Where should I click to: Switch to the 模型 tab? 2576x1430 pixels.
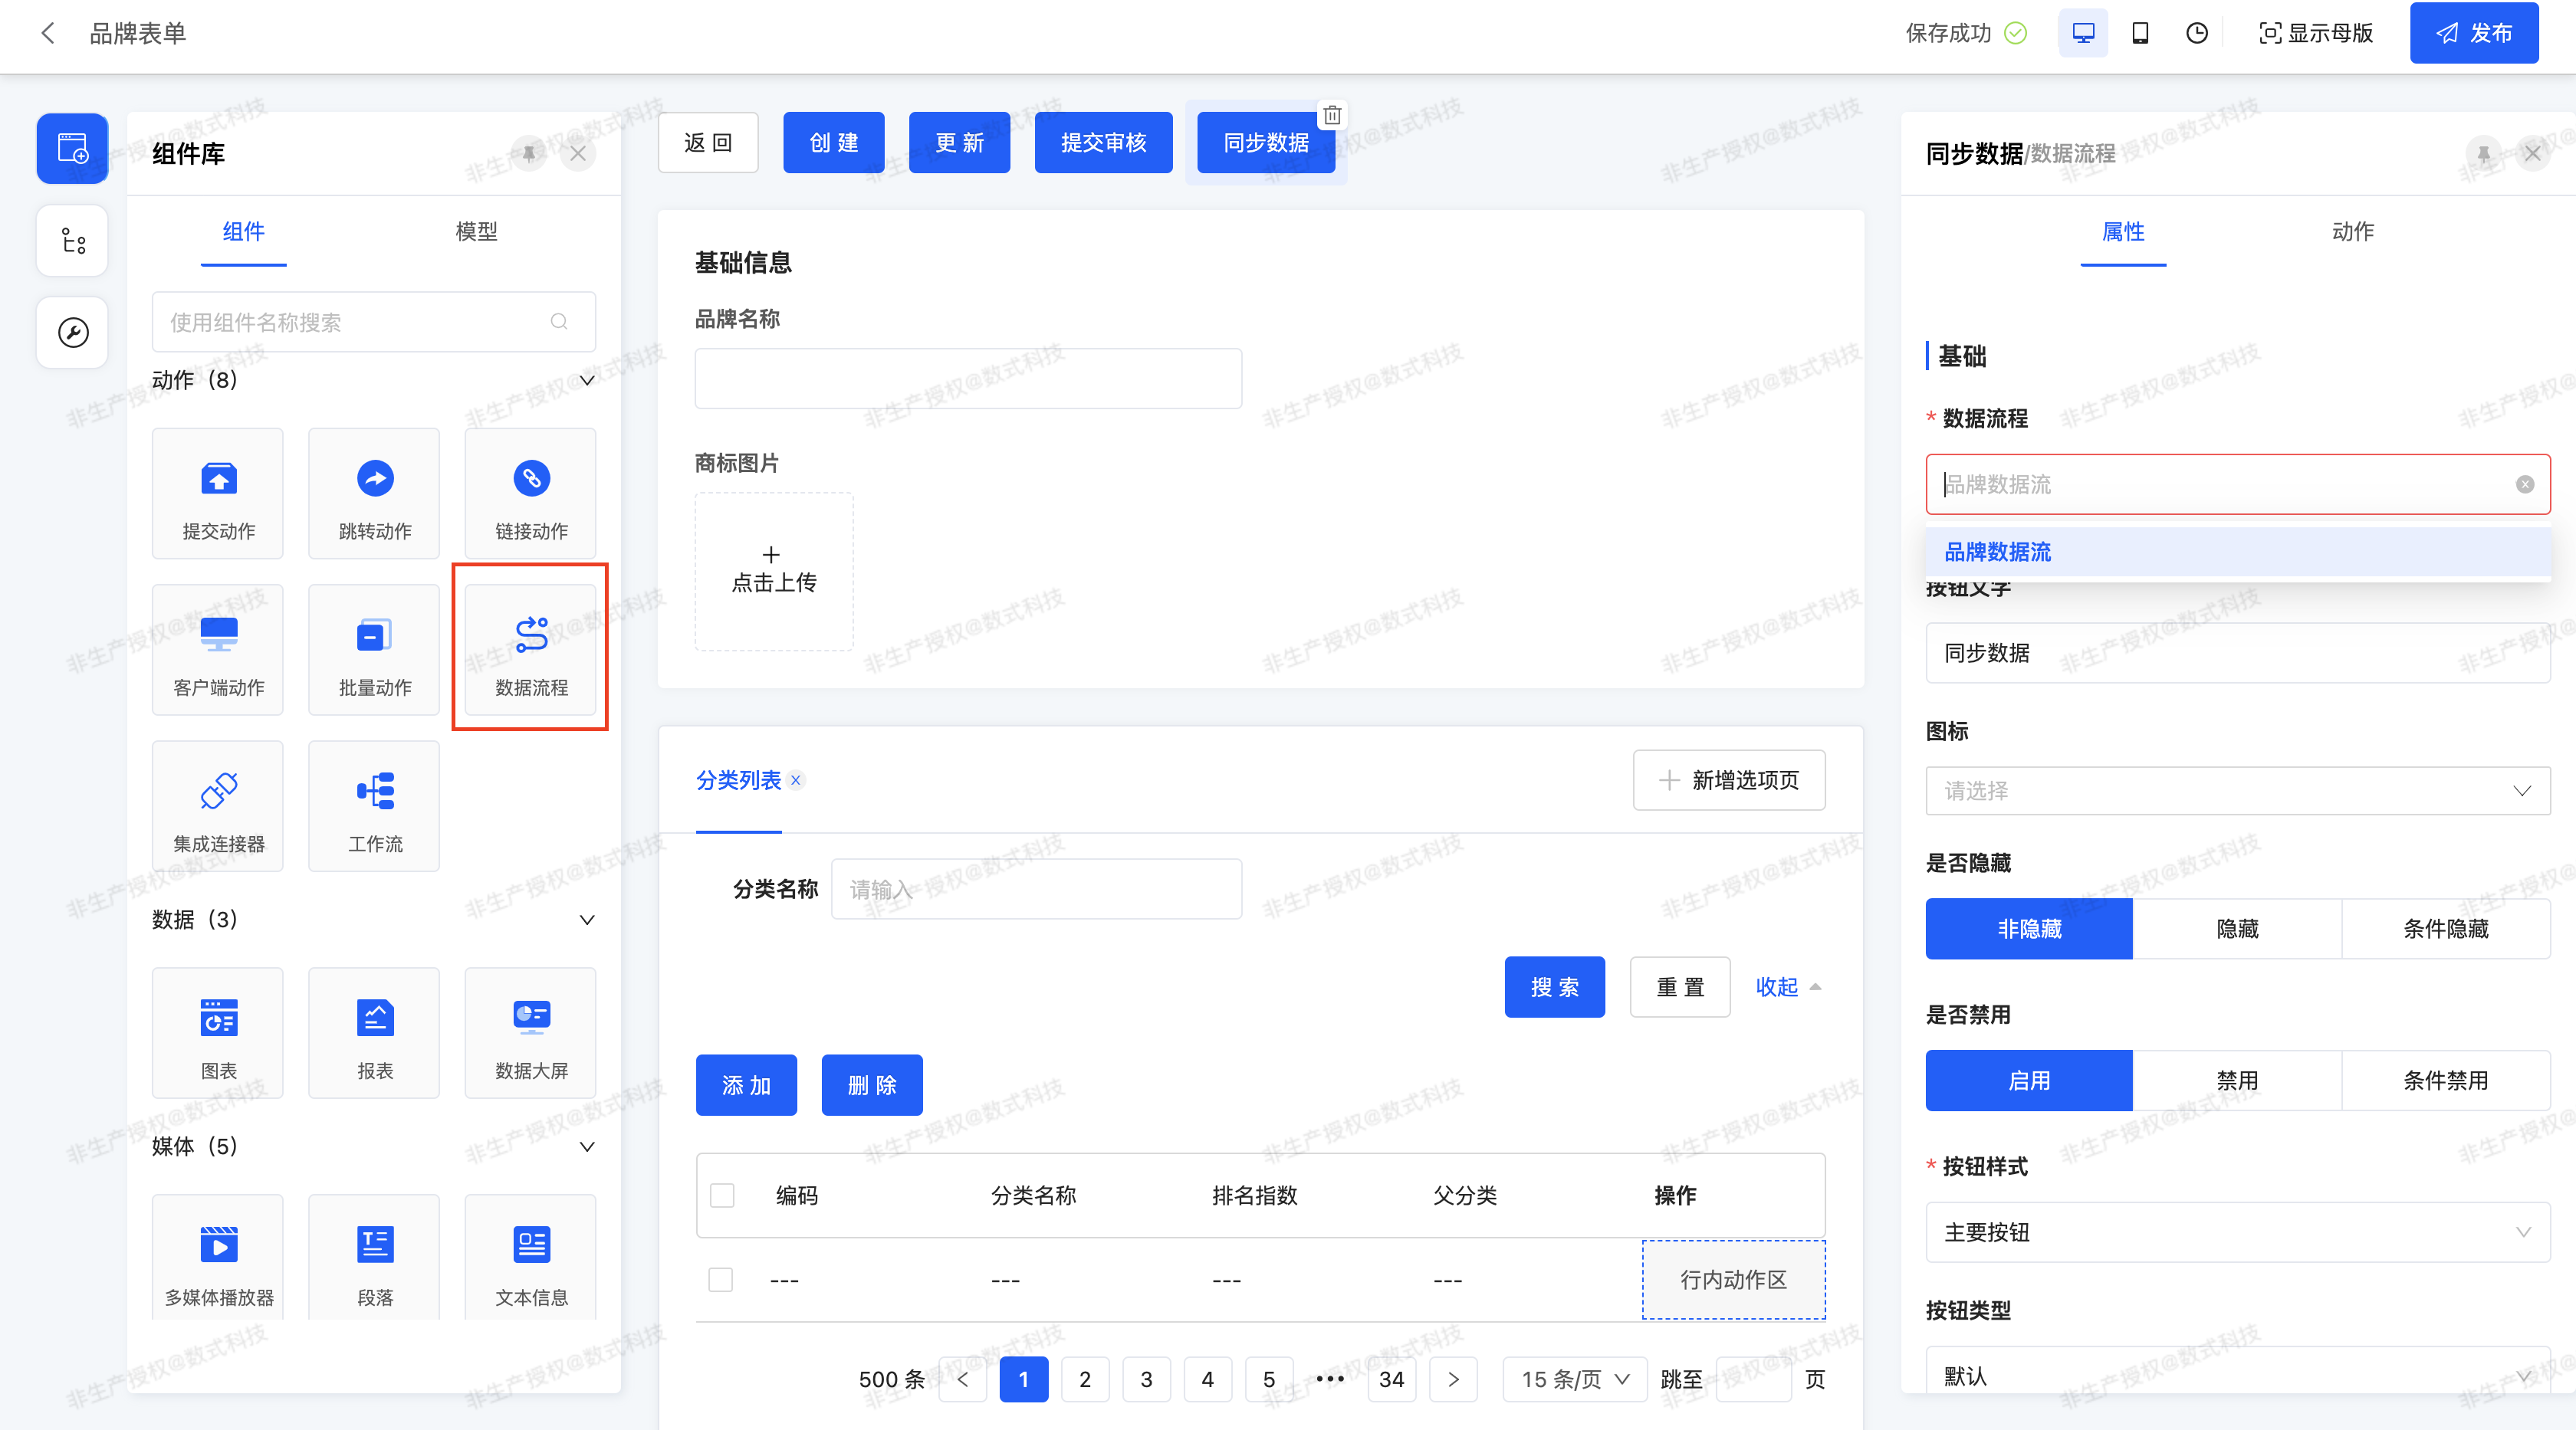click(476, 232)
